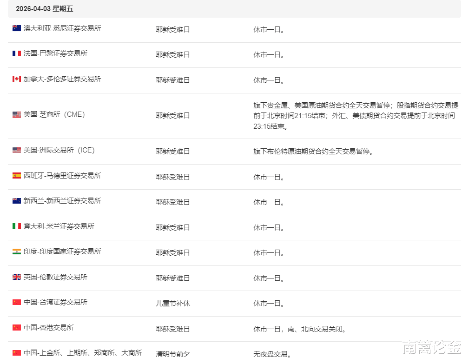Click the Canada flag icon
Viewport: 469px width, 364px height.
pos(16,79)
